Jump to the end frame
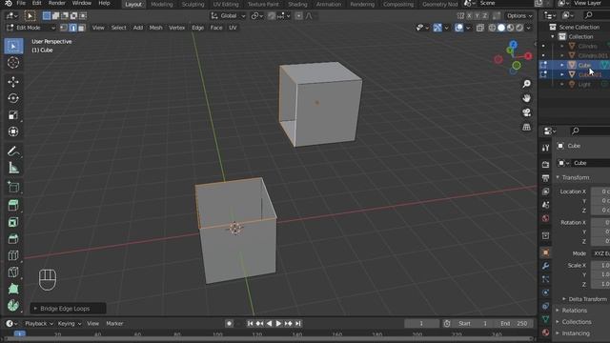Viewport: 610px width, 343px height. [298, 324]
